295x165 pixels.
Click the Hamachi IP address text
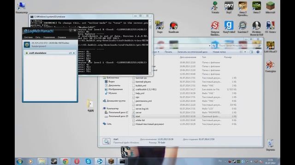point(50,43)
